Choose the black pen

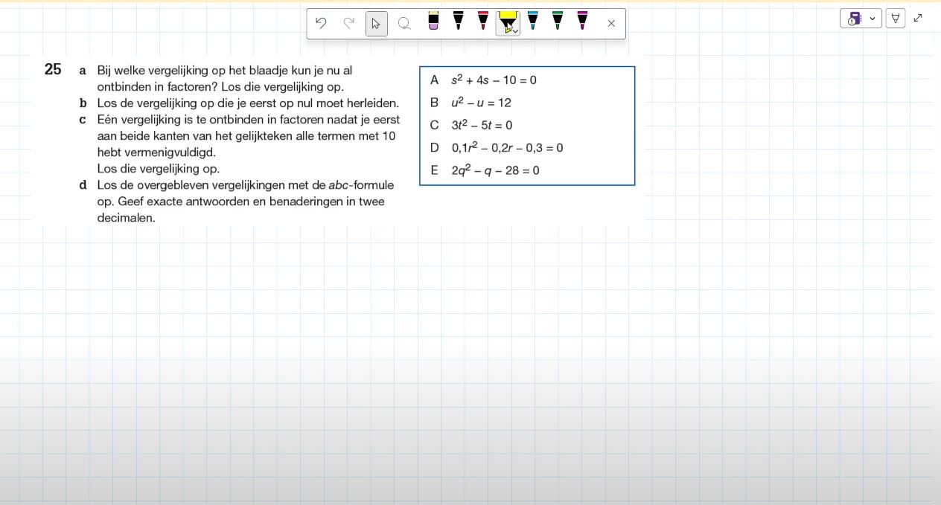click(x=458, y=21)
